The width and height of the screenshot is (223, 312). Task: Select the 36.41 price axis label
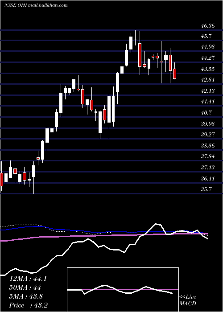tap(208, 179)
